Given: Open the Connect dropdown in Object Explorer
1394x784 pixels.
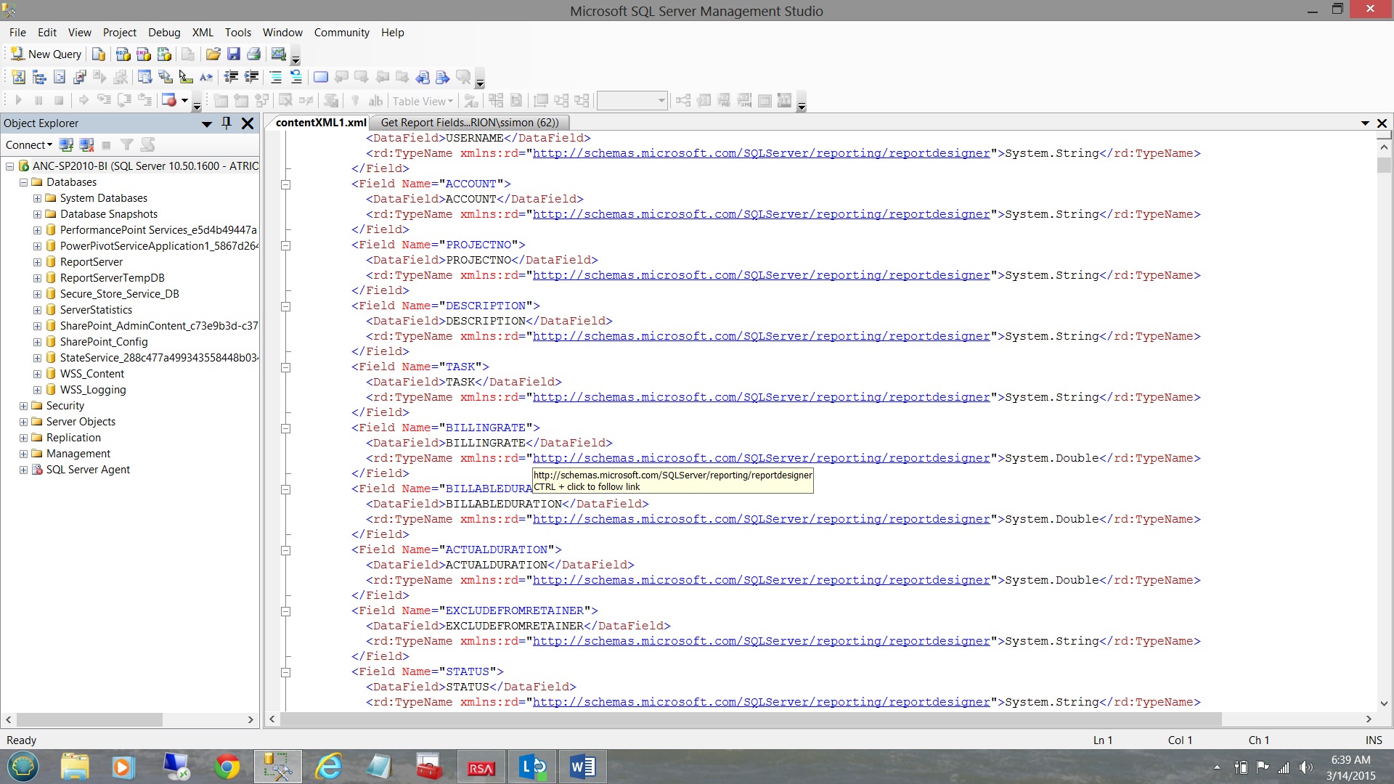Looking at the screenshot, I should 29,144.
